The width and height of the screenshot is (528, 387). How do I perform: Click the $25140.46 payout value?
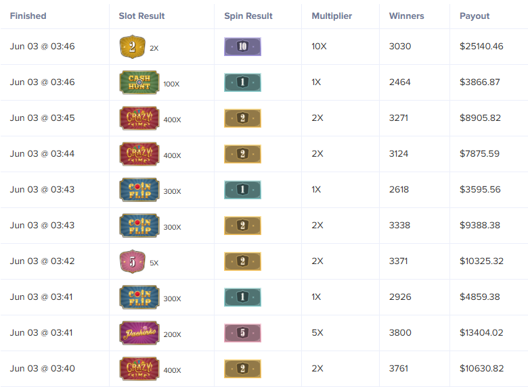pyautogui.click(x=481, y=47)
